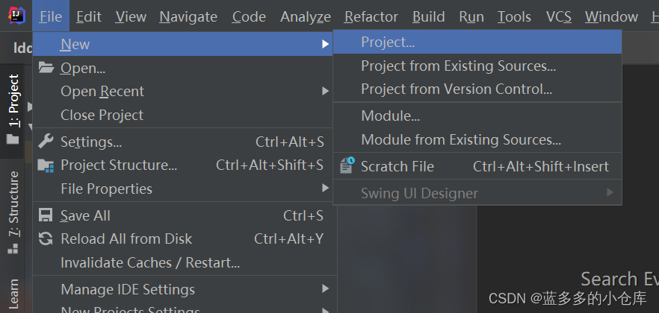659x313 pixels.
Task: Click the IntelliJ IDEA logo icon
Action: click(16, 16)
